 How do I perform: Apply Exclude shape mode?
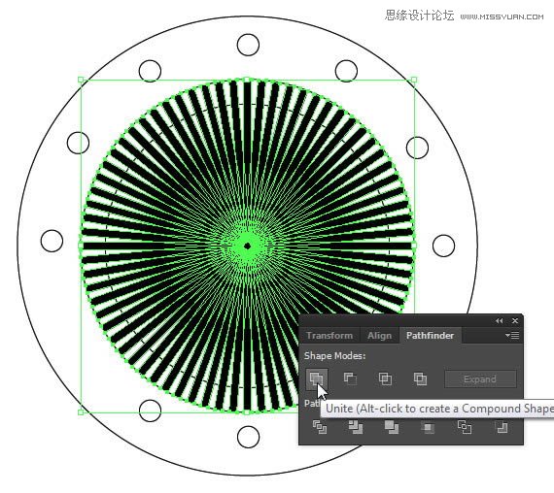[x=420, y=379]
